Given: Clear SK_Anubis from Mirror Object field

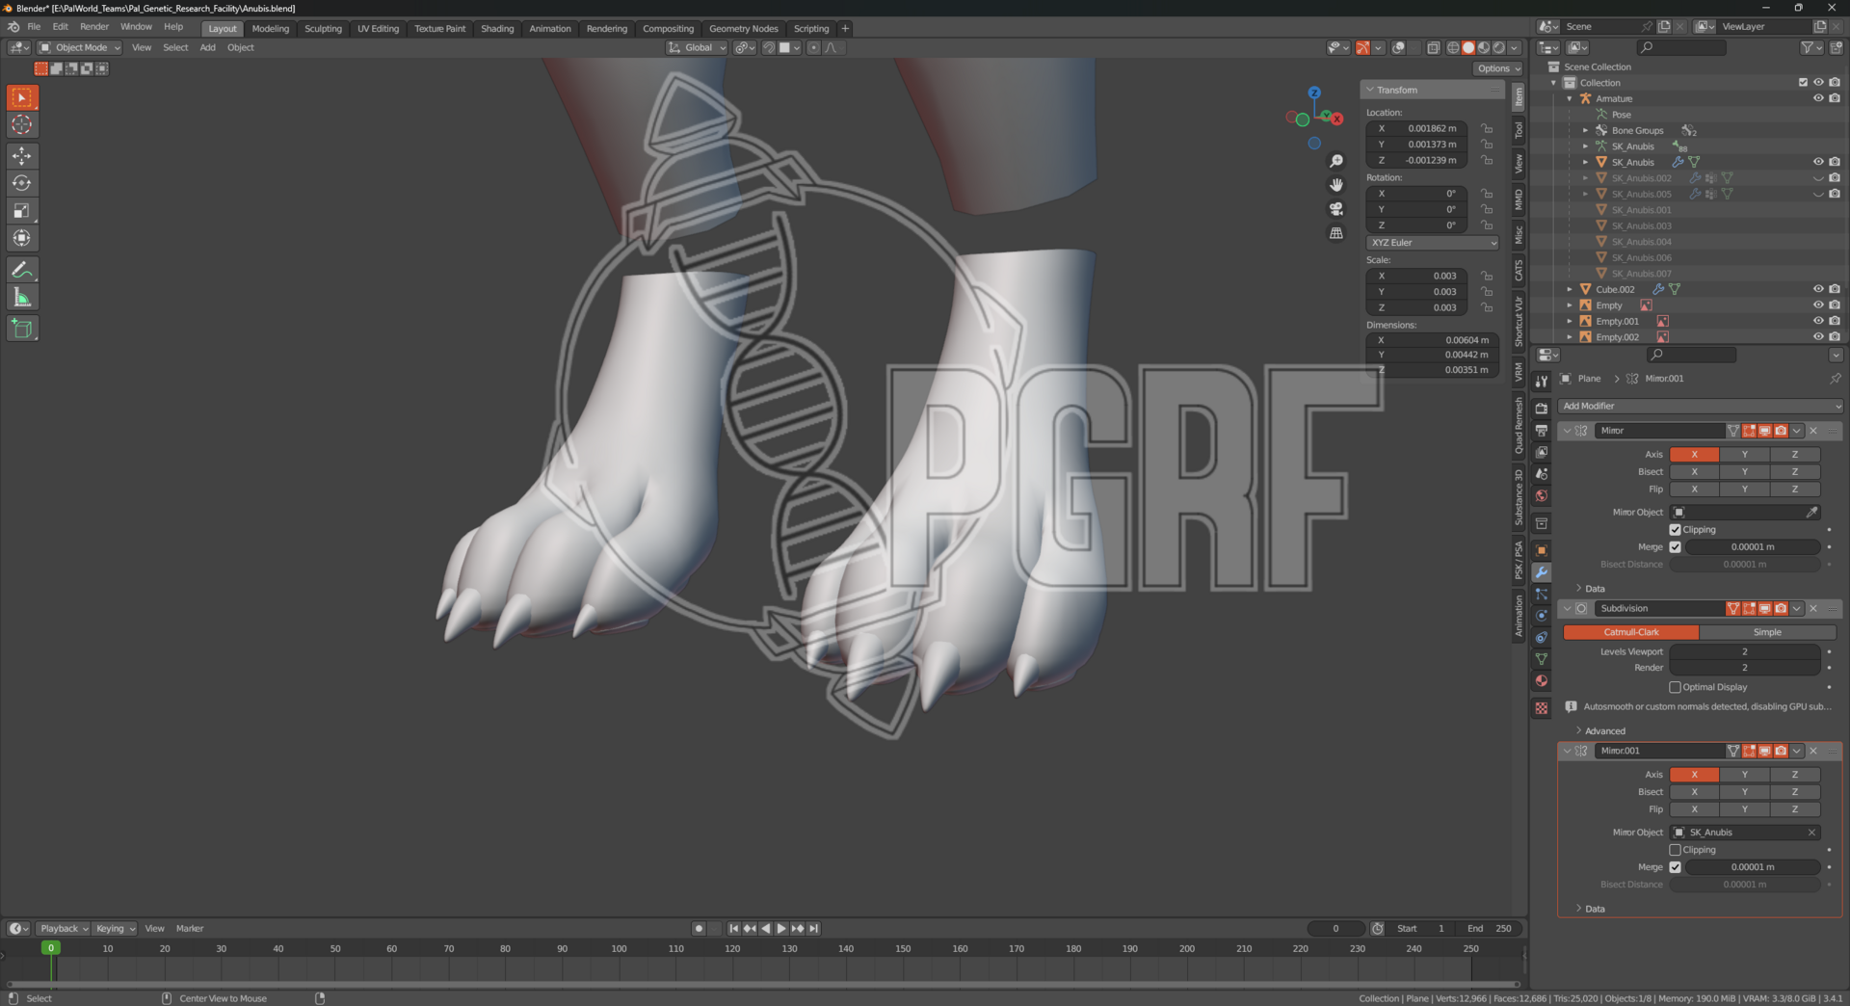Looking at the screenshot, I should (1811, 833).
